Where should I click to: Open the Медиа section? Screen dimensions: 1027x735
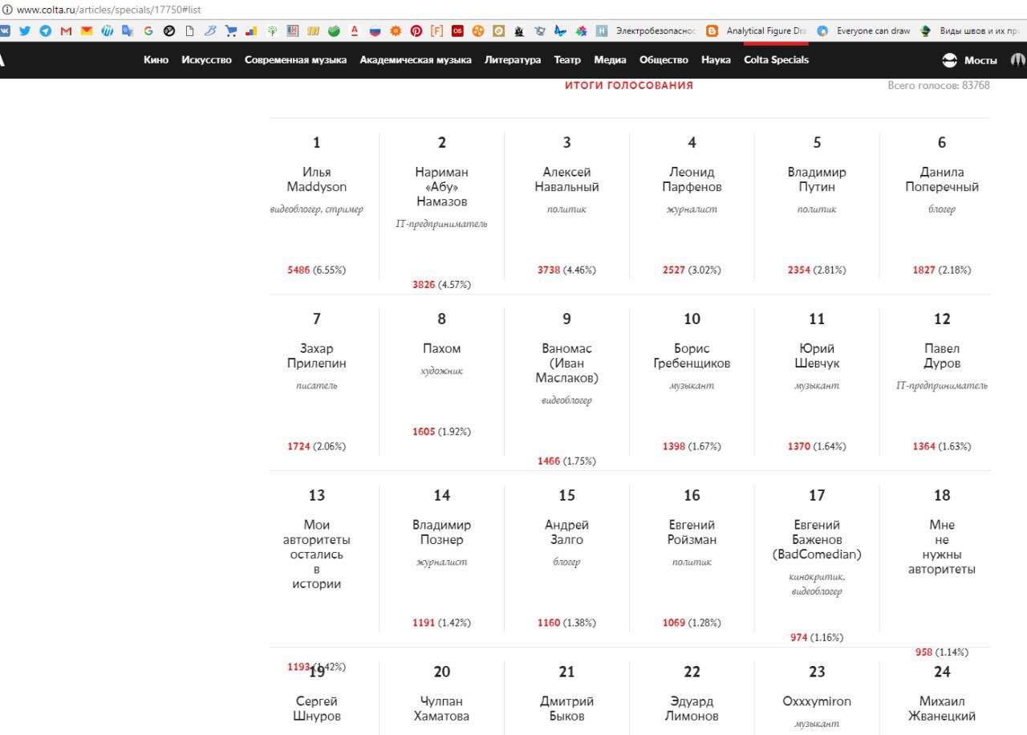(x=610, y=60)
